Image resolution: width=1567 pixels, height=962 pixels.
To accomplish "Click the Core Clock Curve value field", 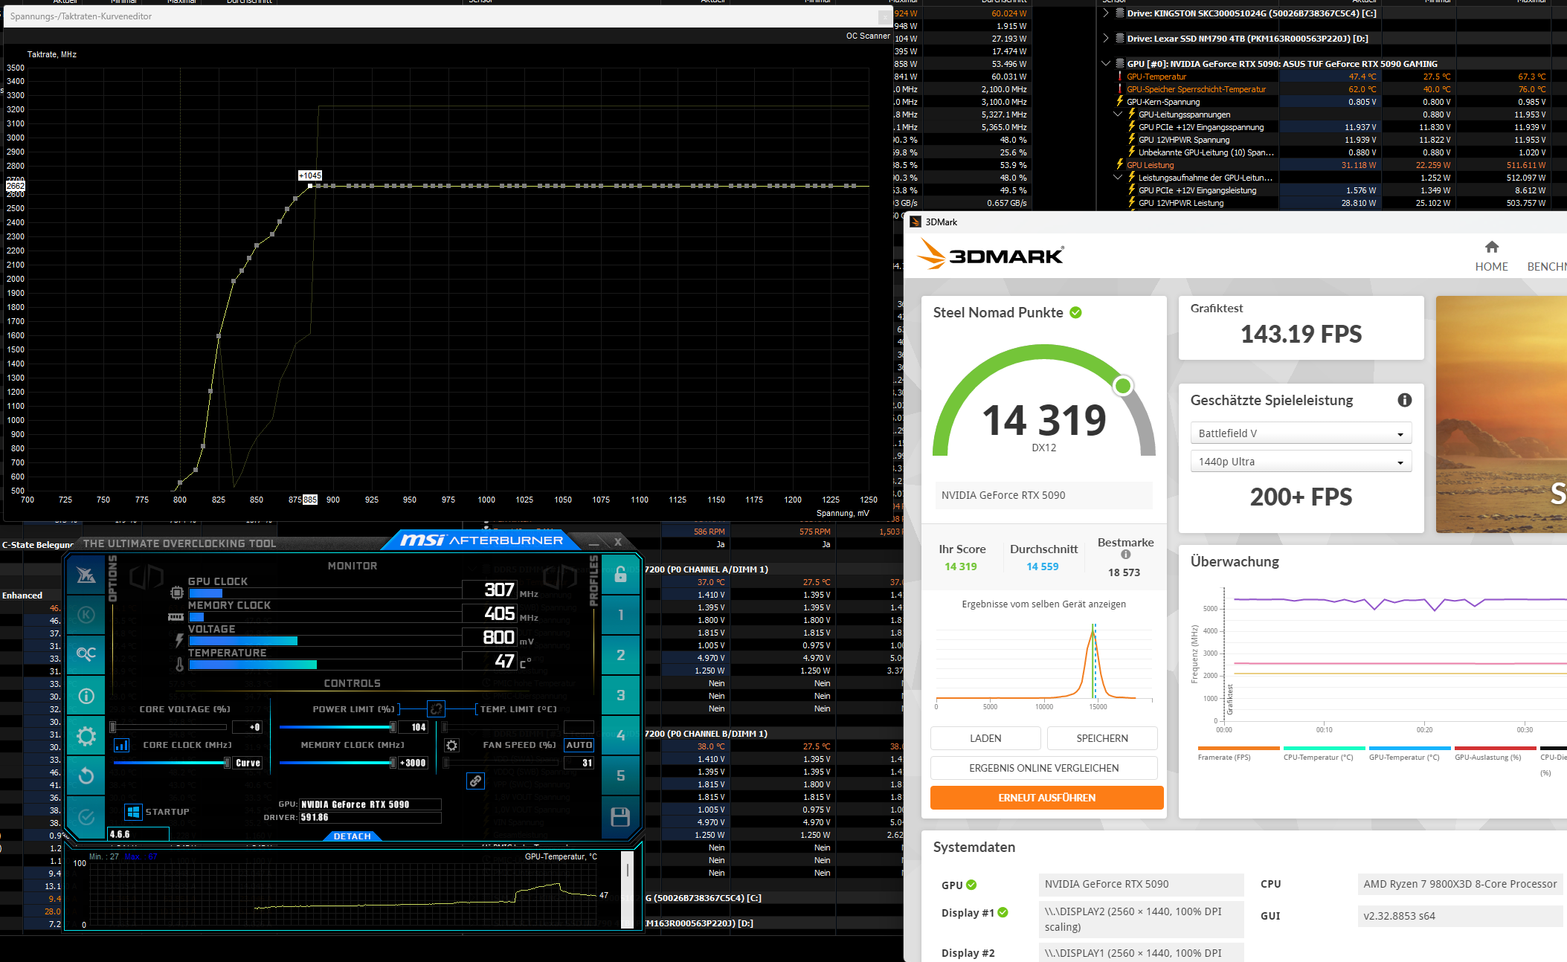I will coord(248,763).
